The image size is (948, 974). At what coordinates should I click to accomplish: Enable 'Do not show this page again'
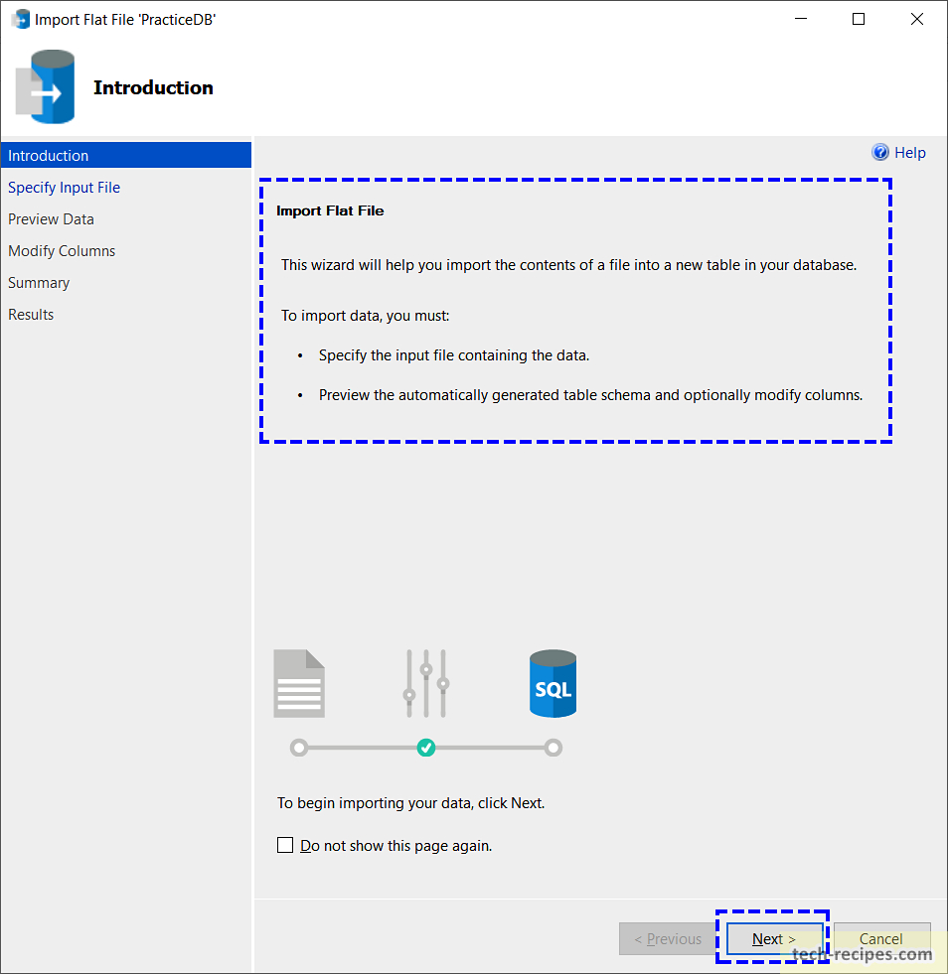tap(286, 846)
